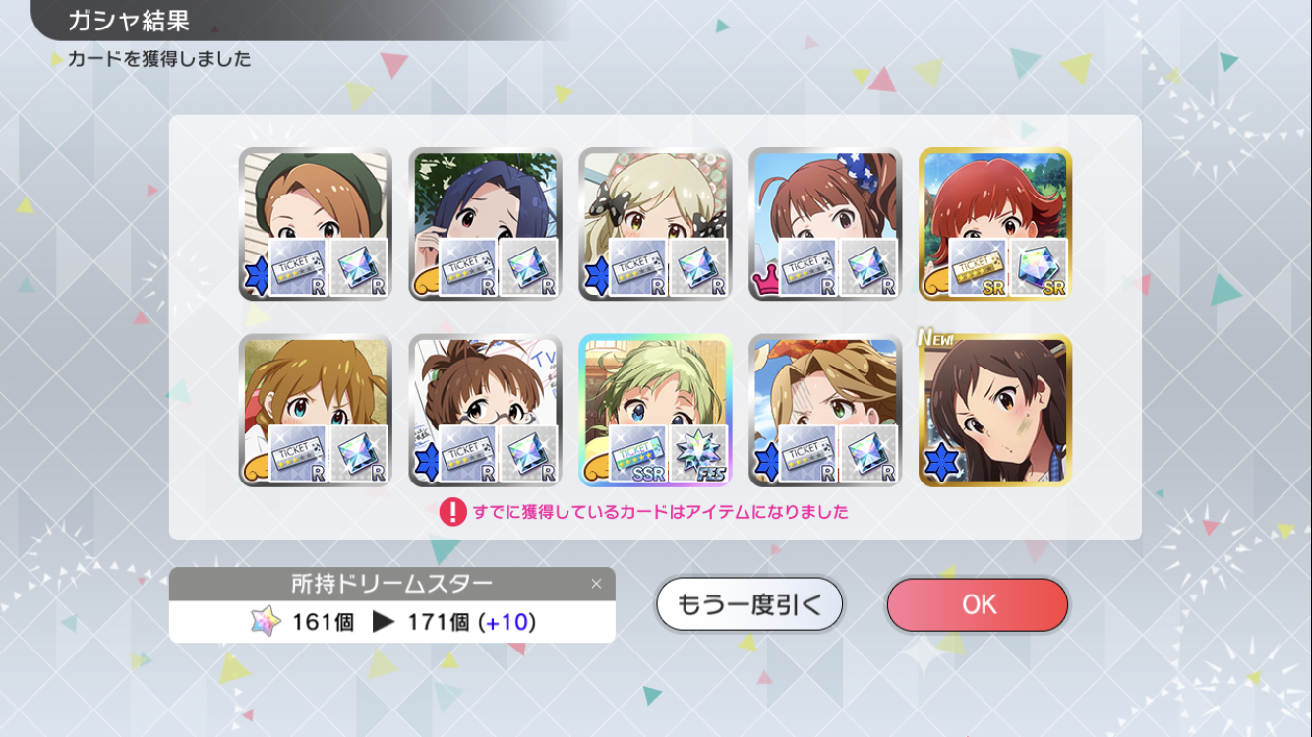Select the green beret girl card
1312x737 pixels.
click(315, 224)
